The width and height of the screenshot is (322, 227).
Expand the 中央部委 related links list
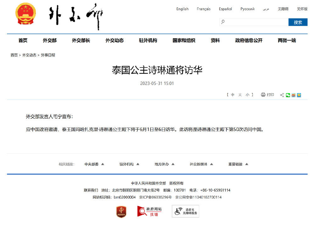(94, 164)
